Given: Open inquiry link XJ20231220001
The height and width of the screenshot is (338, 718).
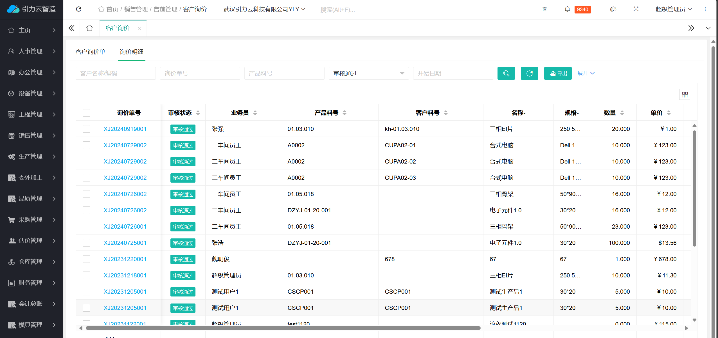Looking at the screenshot, I should (x=125, y=259).
